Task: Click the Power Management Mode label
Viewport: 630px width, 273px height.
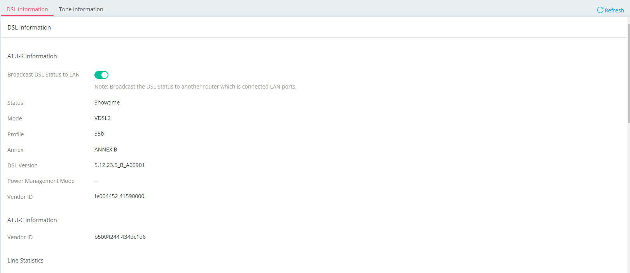Action: 41,181
